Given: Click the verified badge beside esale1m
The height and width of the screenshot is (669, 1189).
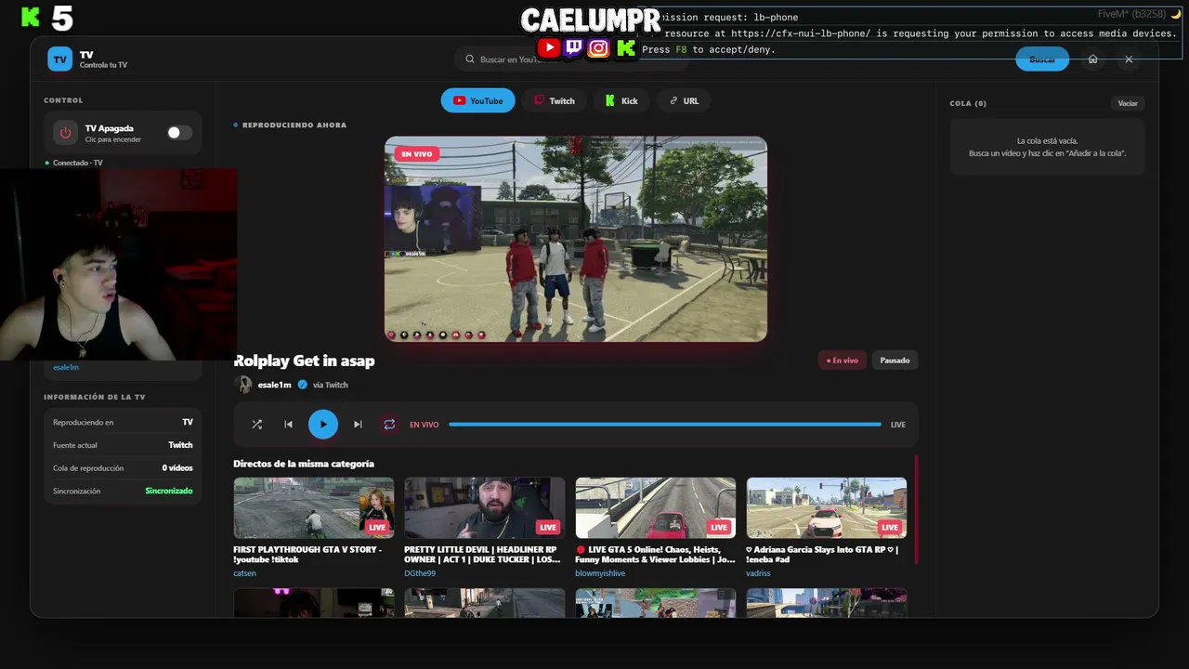Looking at the screenshot, I should (303, 385).
